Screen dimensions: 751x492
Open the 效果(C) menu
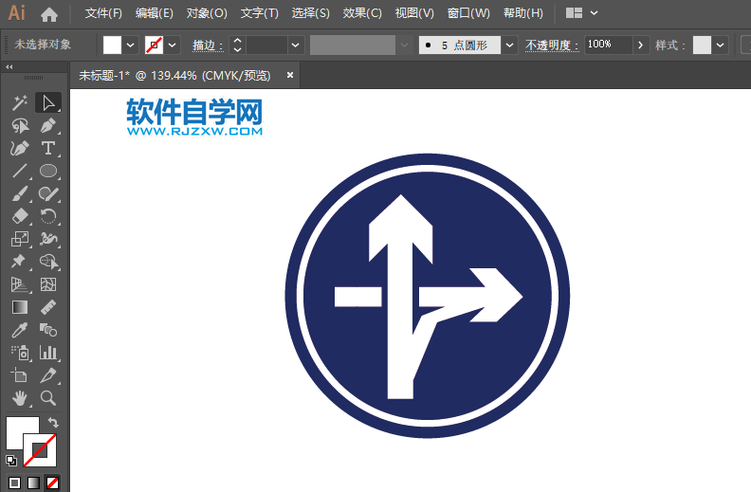362,13
